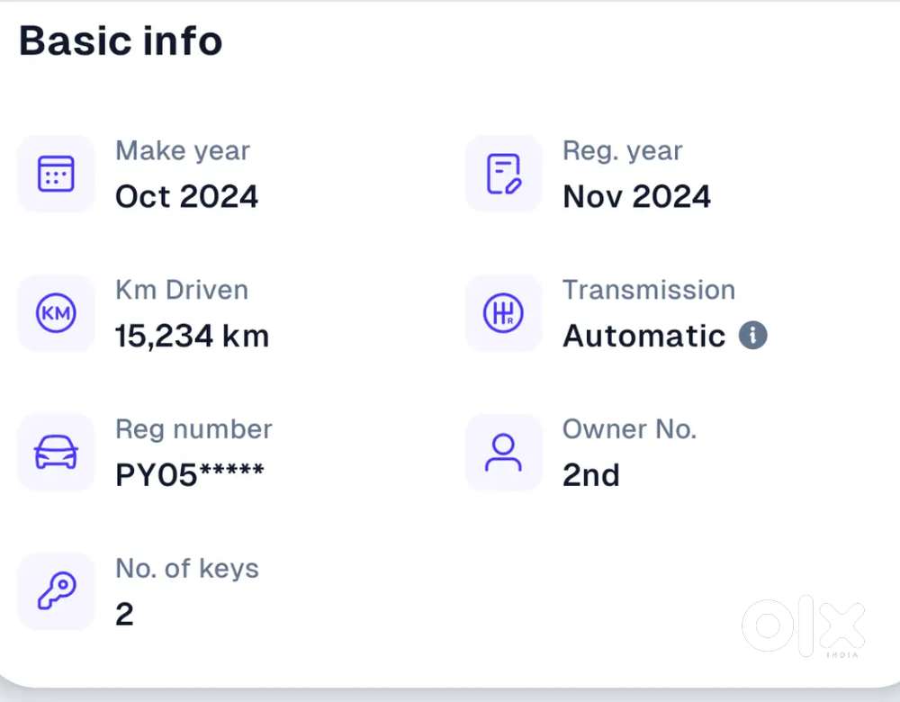The image size is (900, 702).
Task: Click the car icon beside Reg number
Action: pos(56,453)
